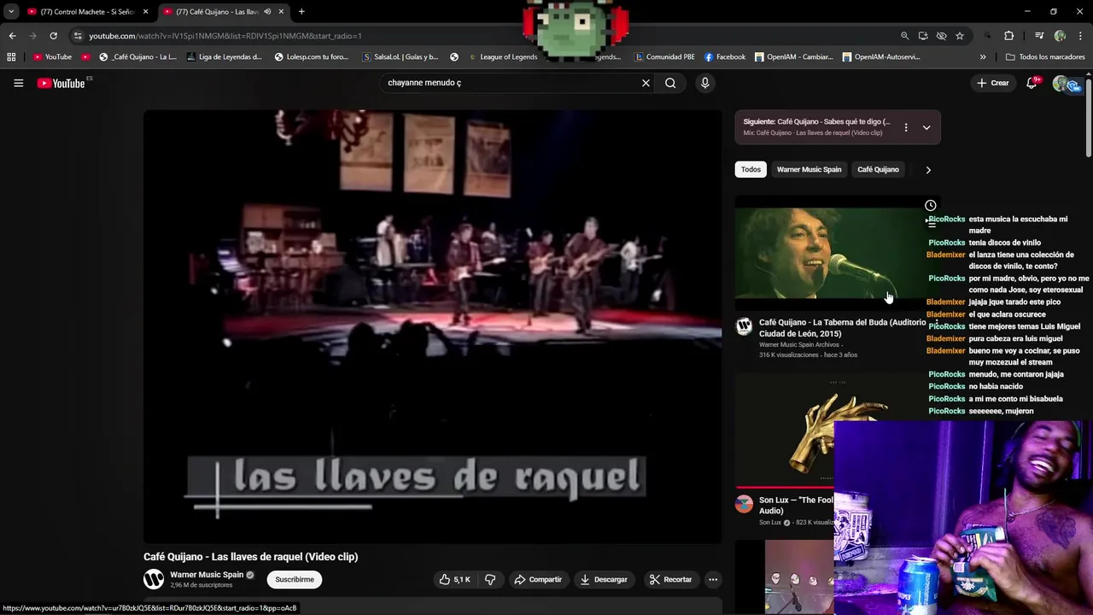View site information icon
The image size is (1093, 615).
[x=78, y=36]
